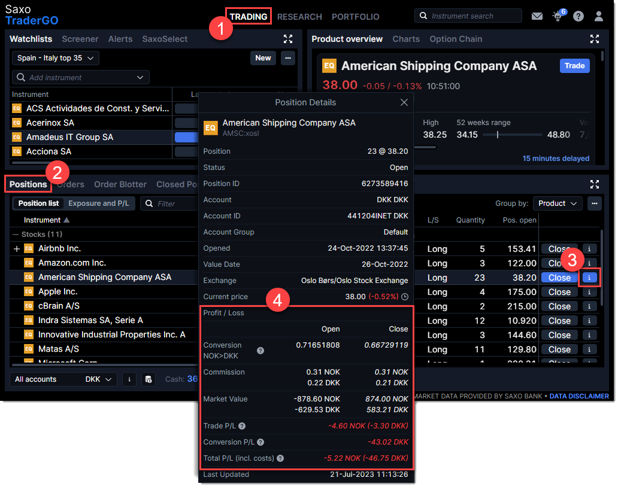Close the American Shipping Company position
This screenshot has width=618, height=487.
click(559, 278)
